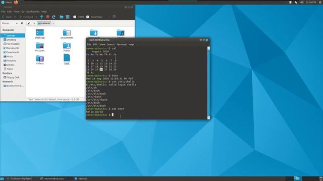323x181 pixels.
Task: Reset zoom via 100% label
Action: (x=81, y=17)
